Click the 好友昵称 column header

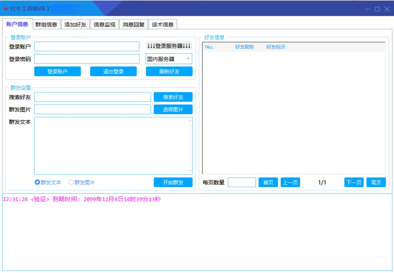[244, 47]
